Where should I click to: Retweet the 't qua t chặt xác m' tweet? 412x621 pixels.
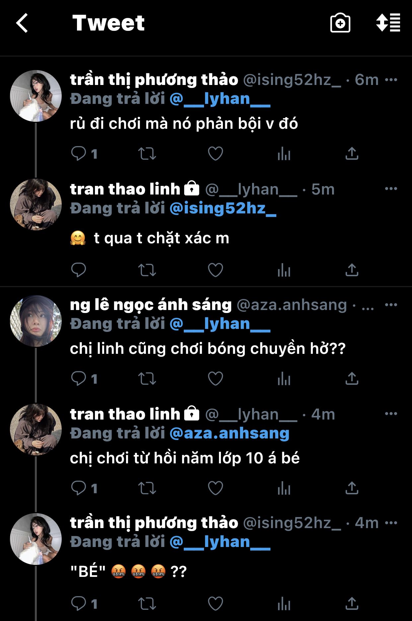click(147, 270)
